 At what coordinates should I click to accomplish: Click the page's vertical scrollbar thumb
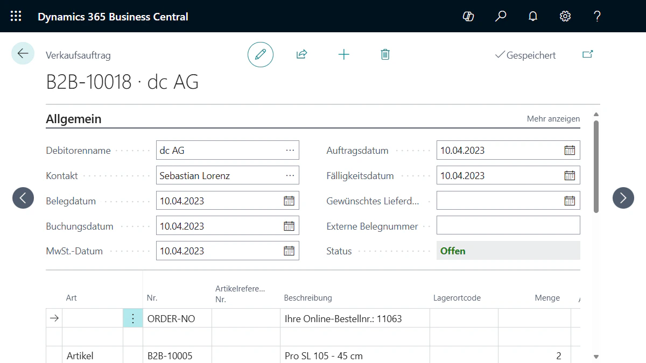(596, 166)
